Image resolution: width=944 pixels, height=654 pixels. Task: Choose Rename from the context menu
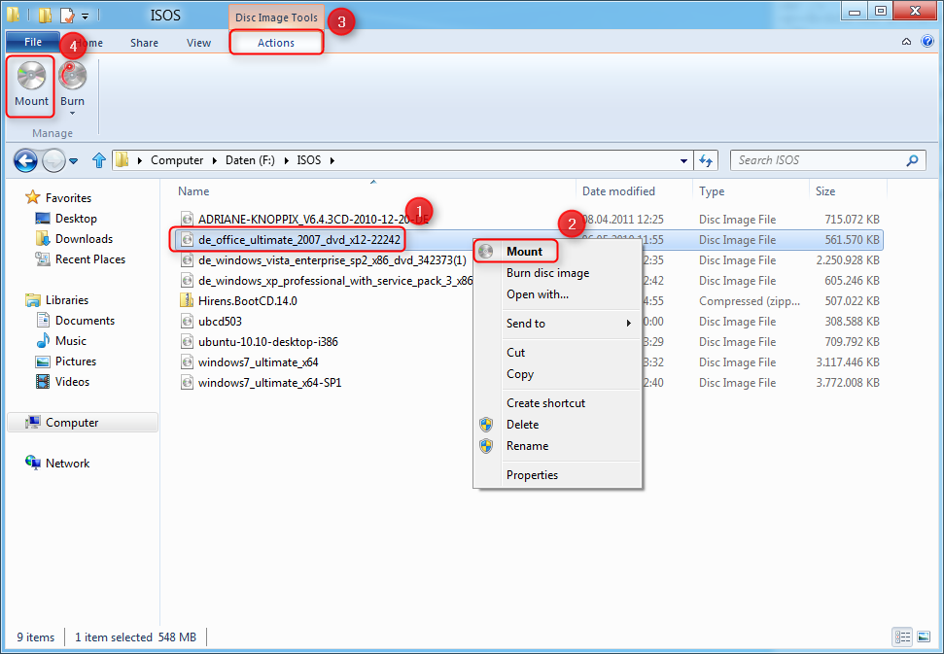point(557,446)
